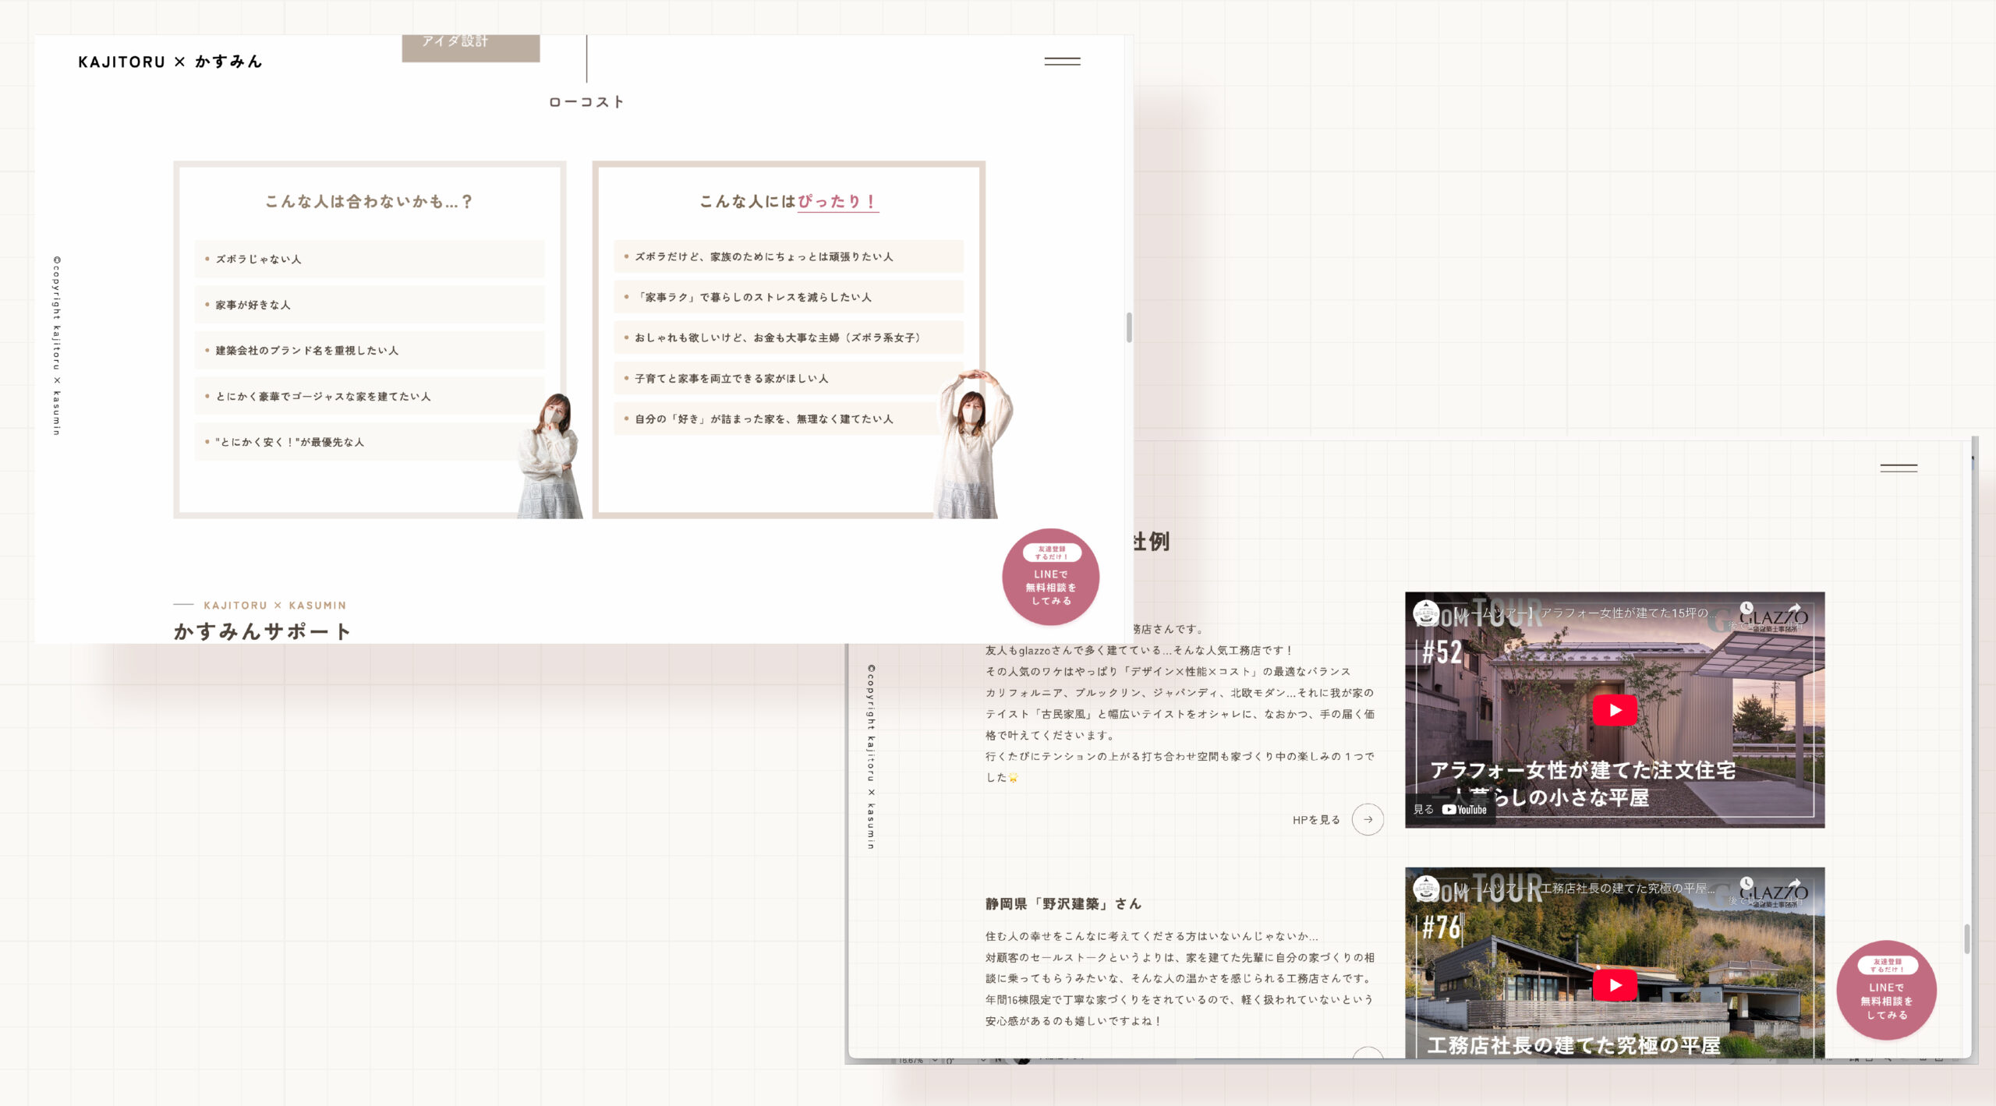The width and height of the screenshot is (1996, 1106).
Task: Click list item ズボラじゃない人
Action: click(x=370, y=259)
